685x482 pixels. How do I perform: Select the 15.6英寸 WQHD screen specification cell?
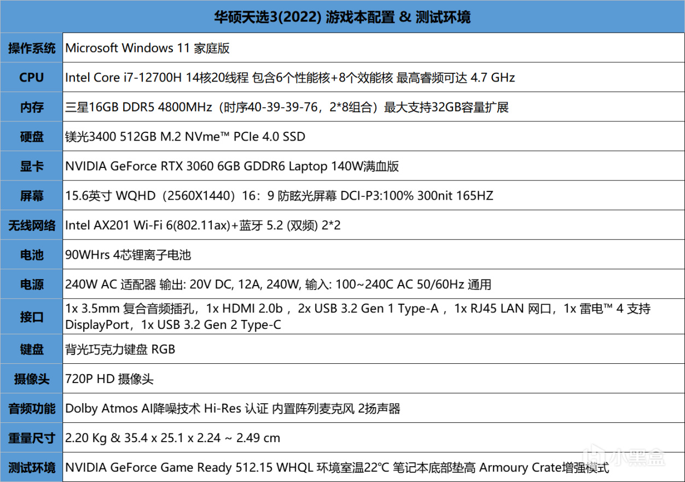tap(374, 196)
